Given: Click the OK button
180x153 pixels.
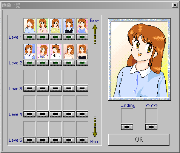Looking at the screenshot, I should [139, 140].
